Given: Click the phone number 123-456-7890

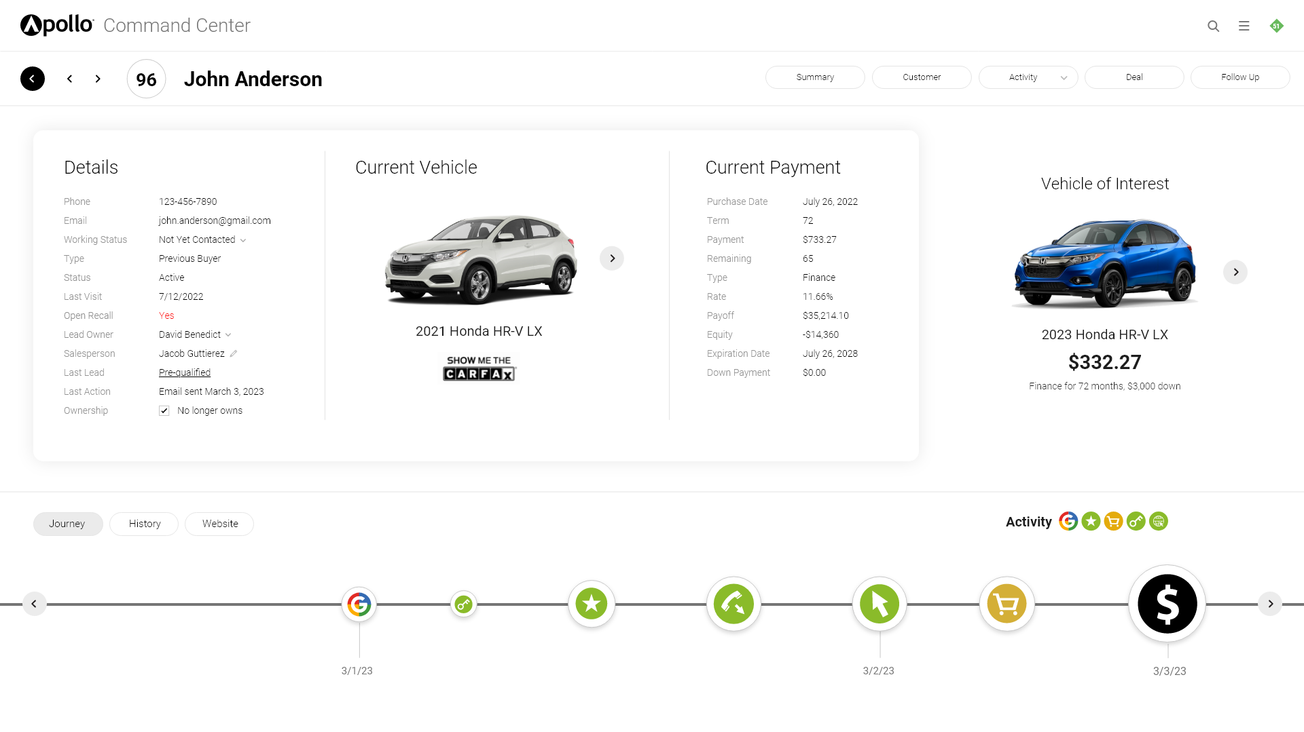Looking at the screenshot, I should tap(188, 201).
